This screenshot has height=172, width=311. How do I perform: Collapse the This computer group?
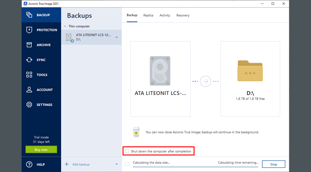coord(65,26)
